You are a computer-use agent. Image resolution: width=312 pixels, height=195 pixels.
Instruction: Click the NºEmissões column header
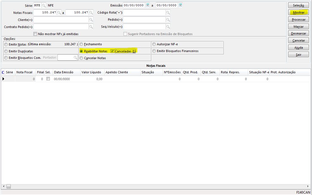click(x=172, y=72)
